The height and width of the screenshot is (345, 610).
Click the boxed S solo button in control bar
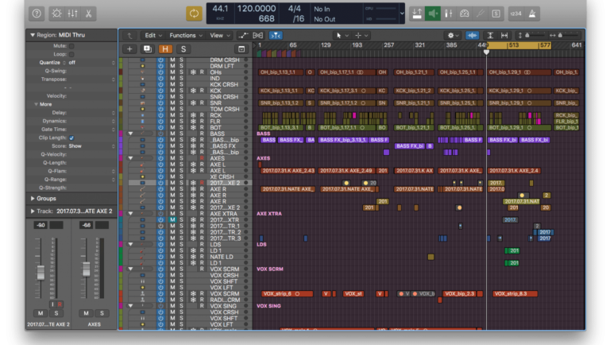click(x=496, y=14)
